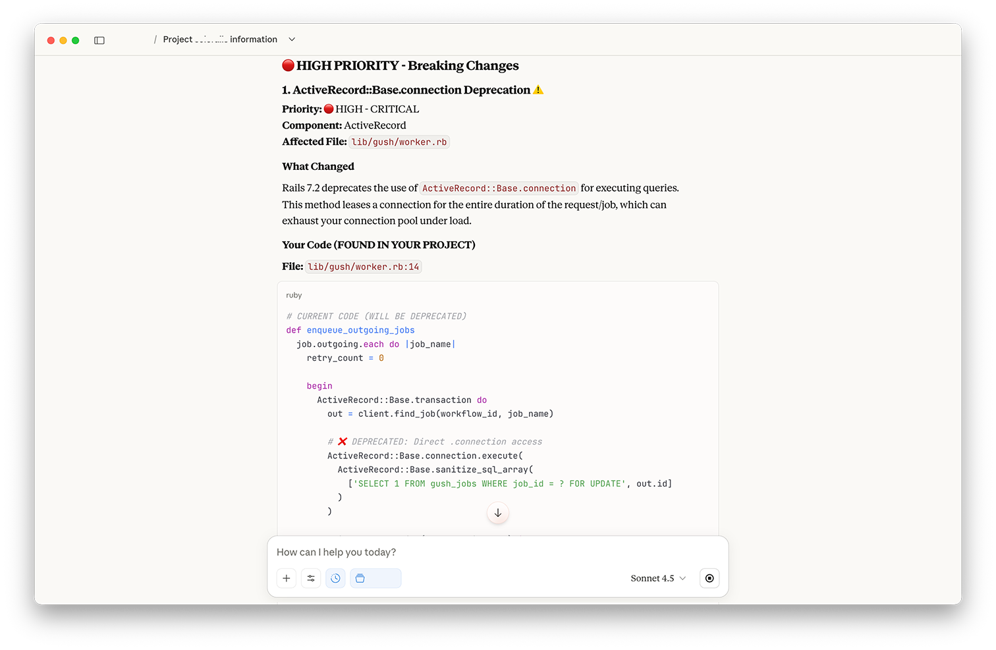Image resolution: width=996 pixels, height=650 pixels.
Task: Open the Sonnet 4.5 model selector
Action: point(657,578)
